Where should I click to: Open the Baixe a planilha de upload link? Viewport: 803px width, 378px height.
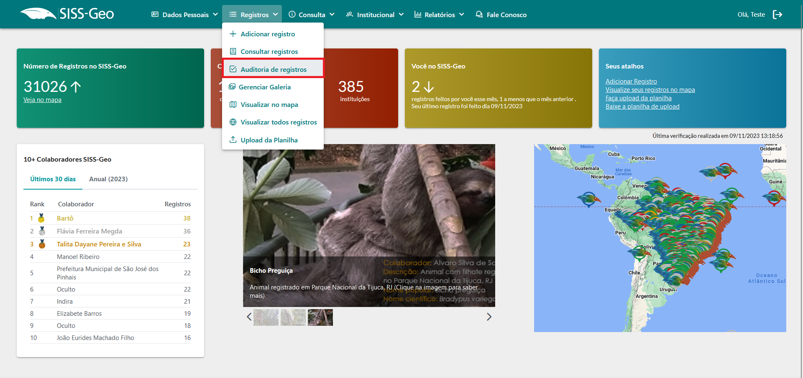point(642,107)
